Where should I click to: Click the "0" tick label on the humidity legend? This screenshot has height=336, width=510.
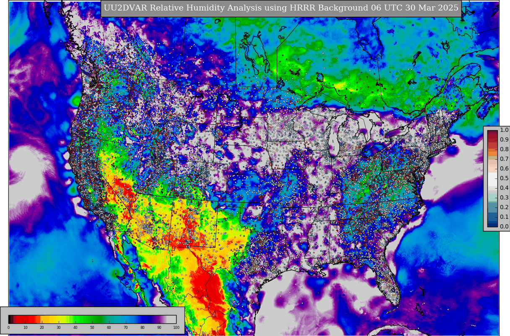point(8,328)
